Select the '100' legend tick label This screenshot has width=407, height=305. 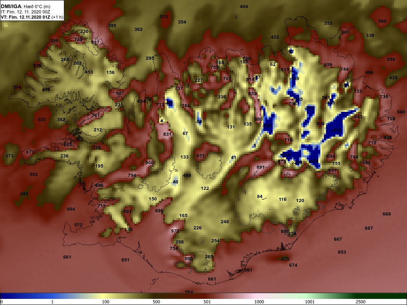point(105,302)
